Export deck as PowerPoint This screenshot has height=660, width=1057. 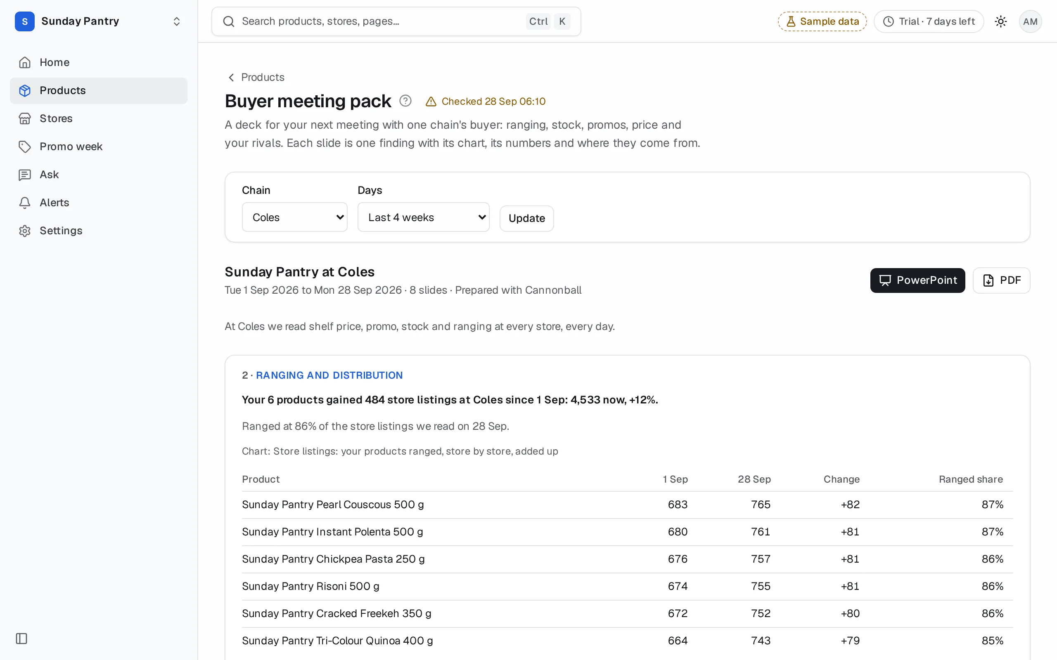coord(917,280)
